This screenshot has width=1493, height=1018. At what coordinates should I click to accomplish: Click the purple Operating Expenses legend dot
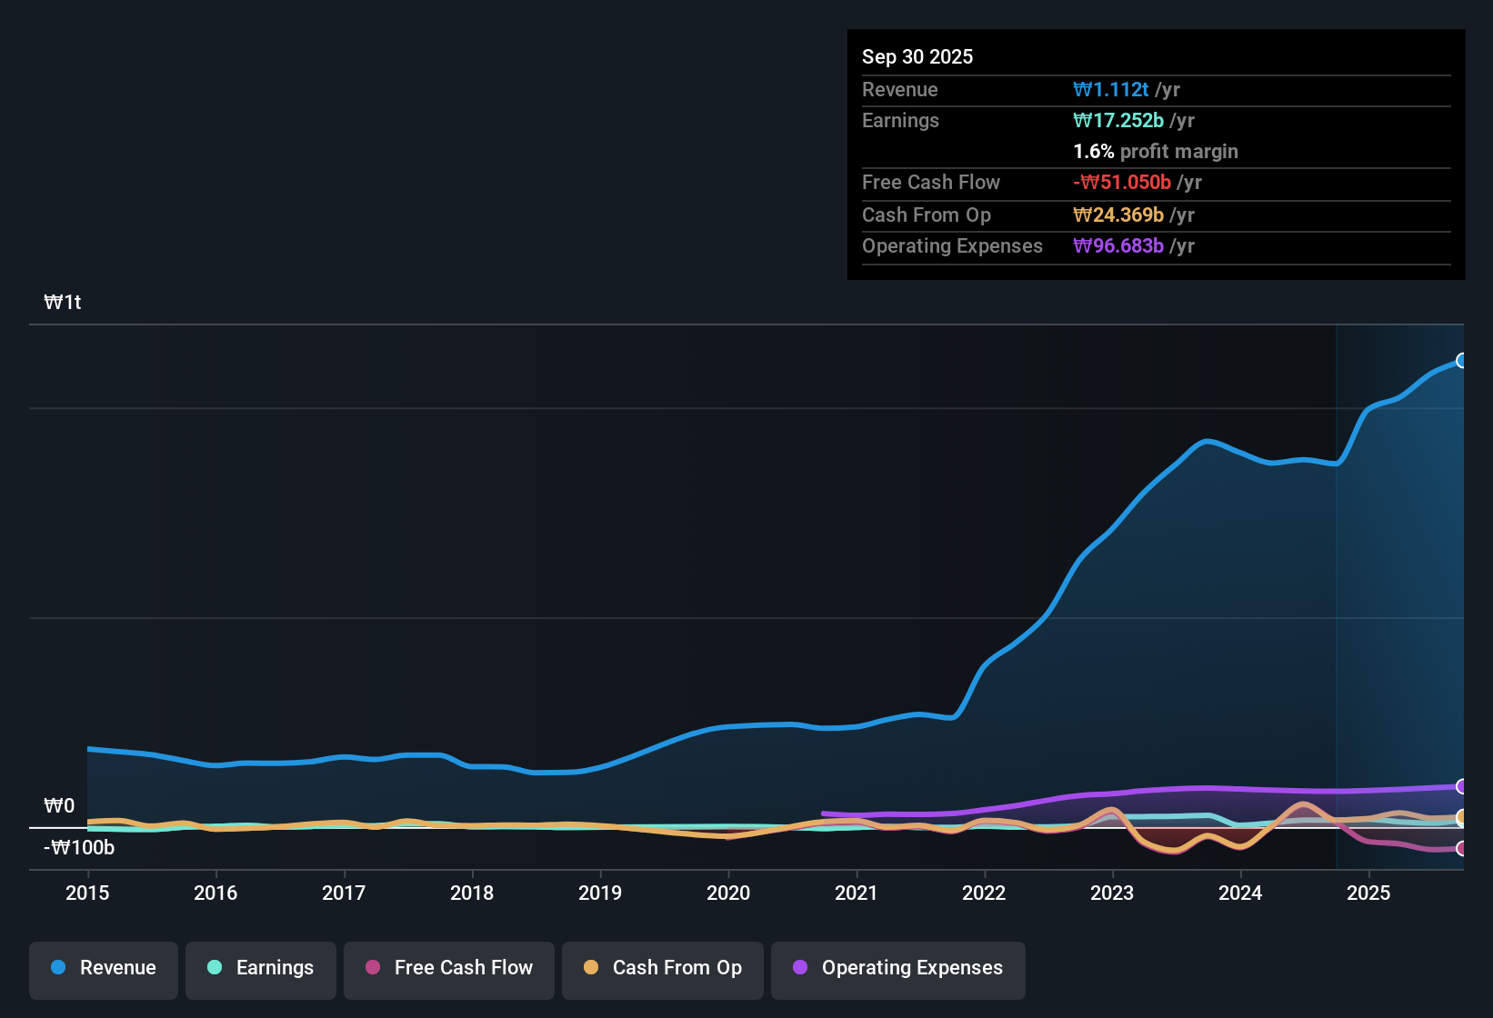click(x=798, y=968)
